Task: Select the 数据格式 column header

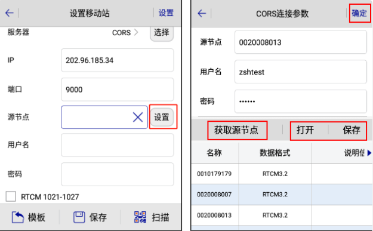Action: (x=275, y=153)
